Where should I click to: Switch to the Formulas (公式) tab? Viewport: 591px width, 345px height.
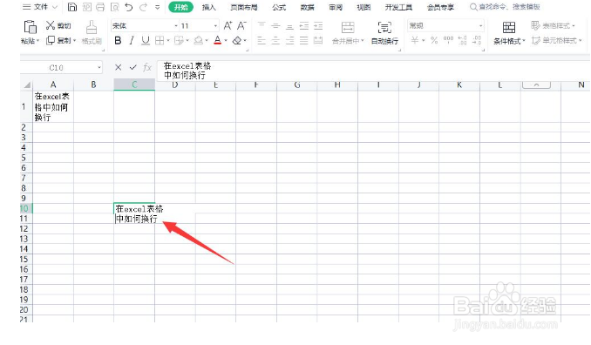[x=279, y=7]
